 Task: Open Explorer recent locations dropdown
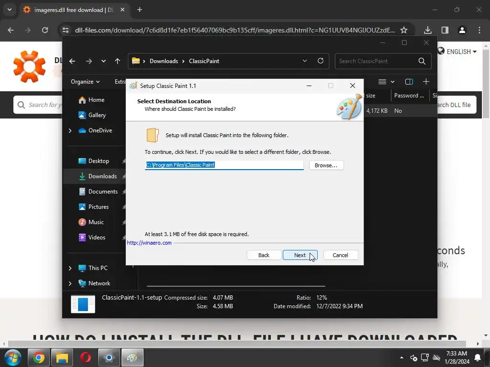[103, 61]
